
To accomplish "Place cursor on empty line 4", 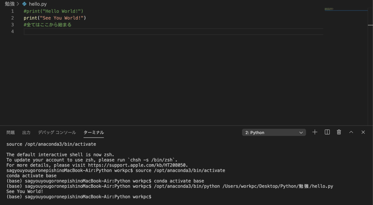I will 173,32.
